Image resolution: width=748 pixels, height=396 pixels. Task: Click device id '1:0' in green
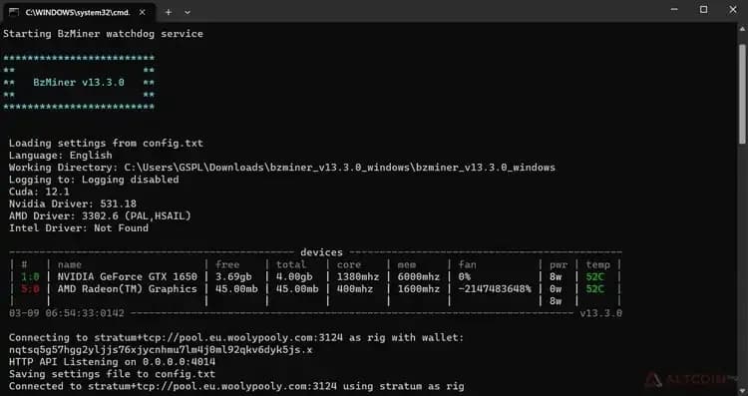pyautogui.click(x=30, y=276)
